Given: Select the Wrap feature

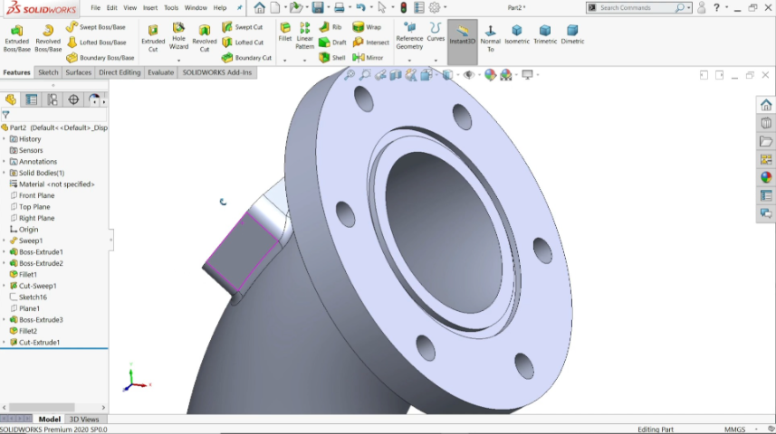Looking at the screenshot, I should coord(367,27).
